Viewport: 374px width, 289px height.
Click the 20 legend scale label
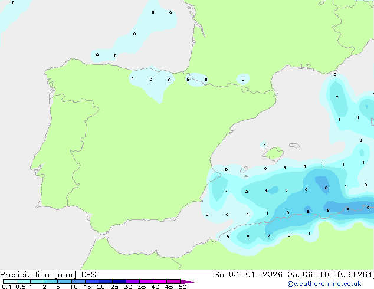coord(101,287)
